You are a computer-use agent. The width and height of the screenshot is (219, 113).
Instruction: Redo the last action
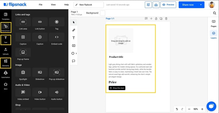[182, 109]
